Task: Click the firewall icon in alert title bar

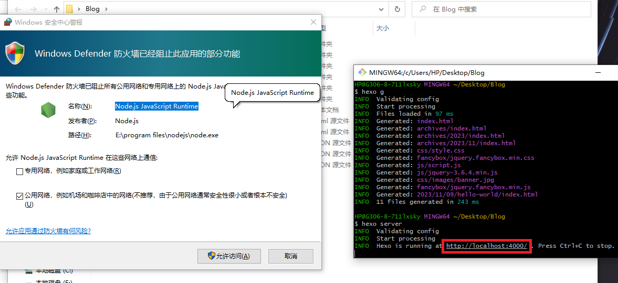Action: tap(7, 23)
